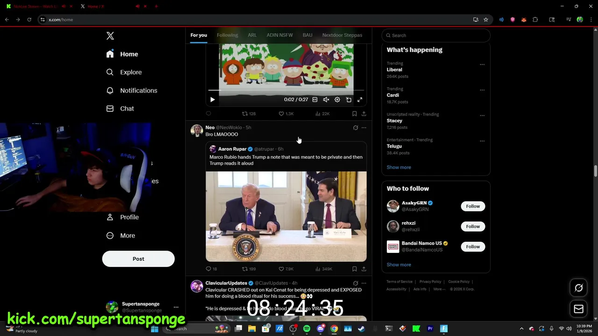The image size is (598, 336).
Task: Toggle video captions
Action: [315, 99]
